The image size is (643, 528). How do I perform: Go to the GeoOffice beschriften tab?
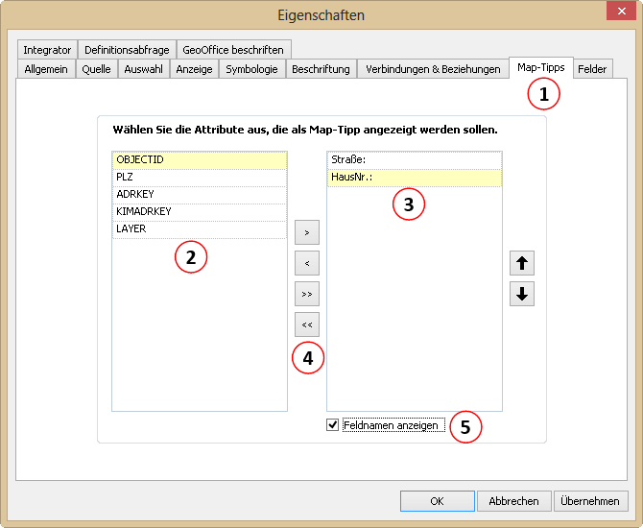pos(235,50)
